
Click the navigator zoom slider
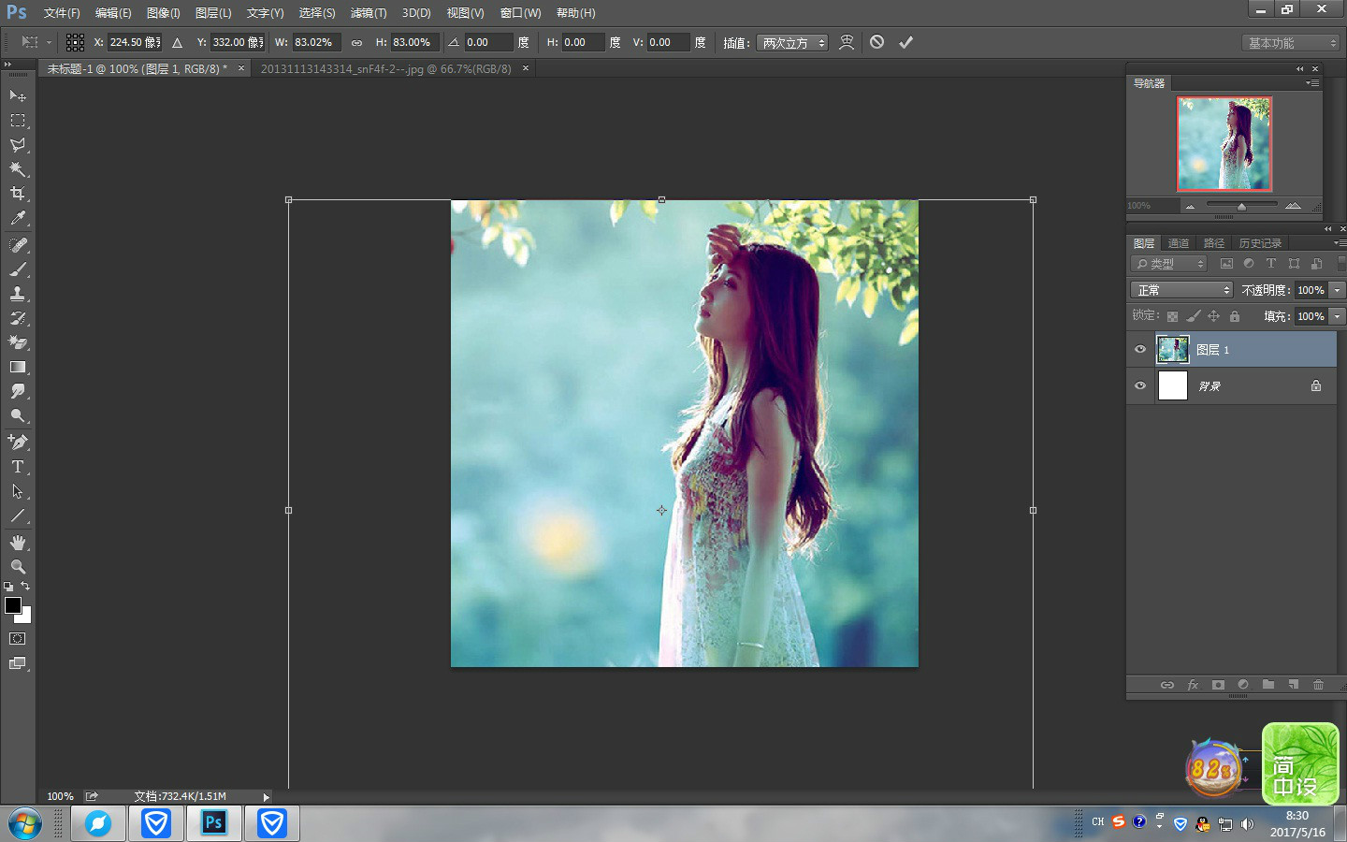coord(1241,205)
